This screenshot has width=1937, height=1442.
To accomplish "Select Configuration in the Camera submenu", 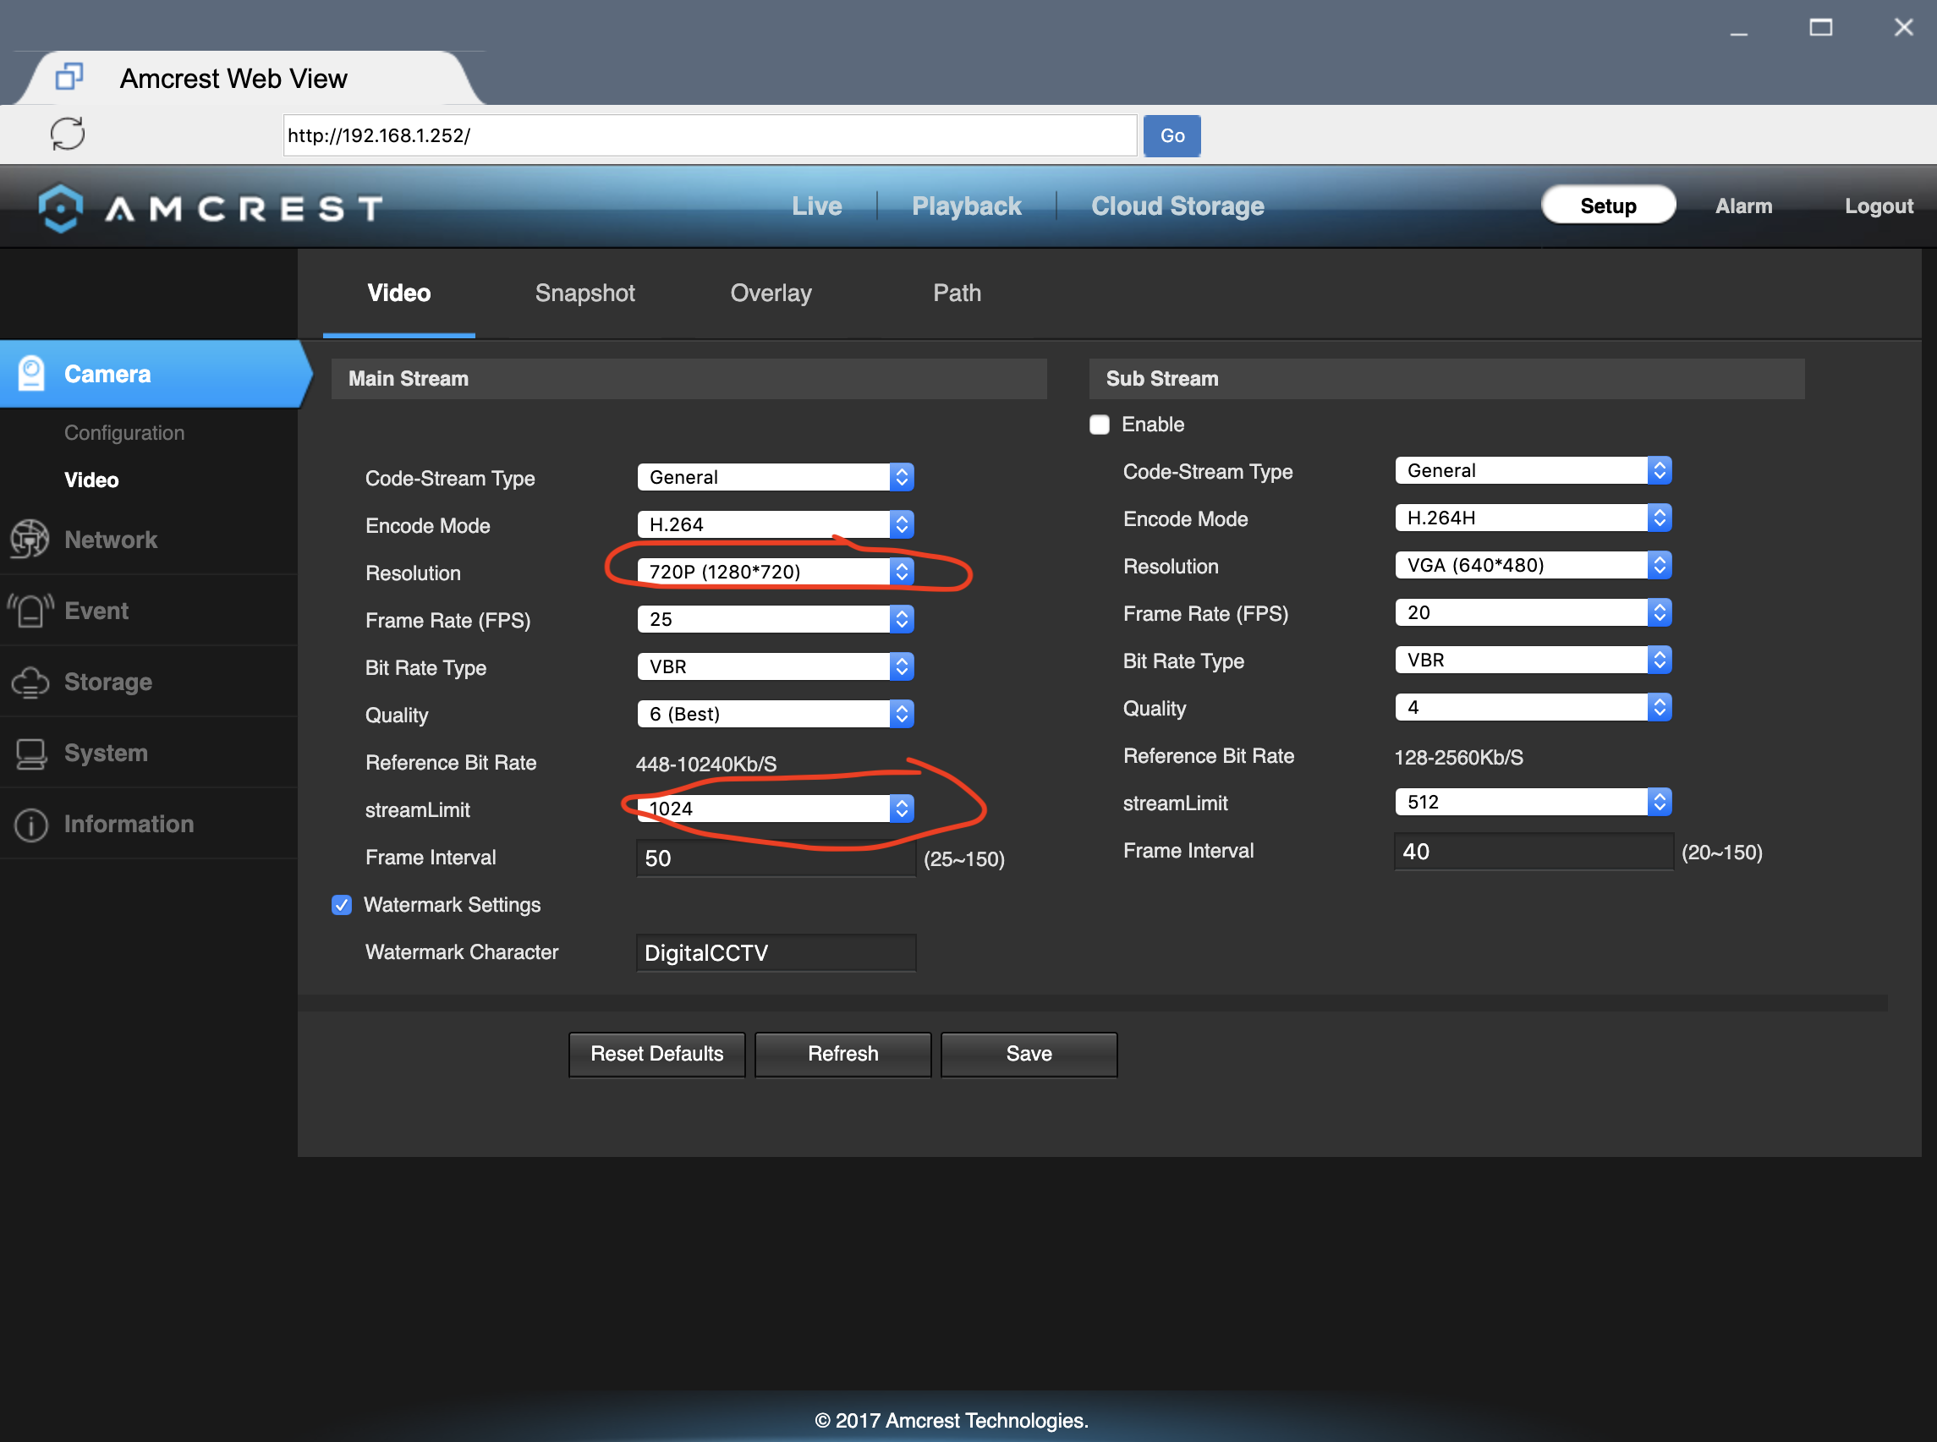I will (x=124, y=433).
